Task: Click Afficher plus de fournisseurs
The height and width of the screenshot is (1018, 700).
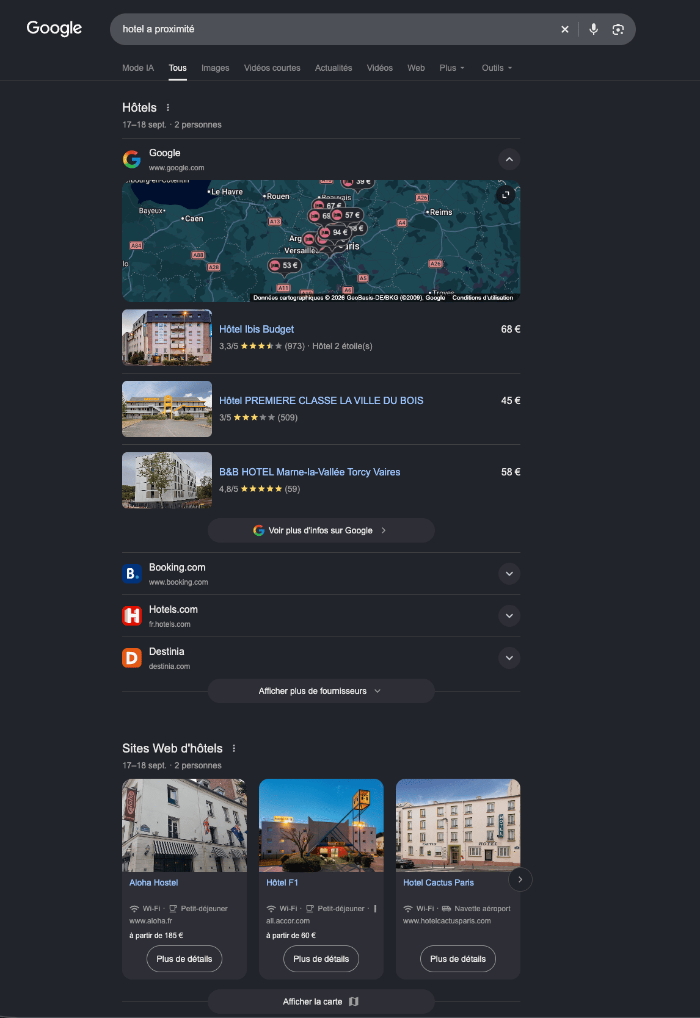Action: click(321, 691)
